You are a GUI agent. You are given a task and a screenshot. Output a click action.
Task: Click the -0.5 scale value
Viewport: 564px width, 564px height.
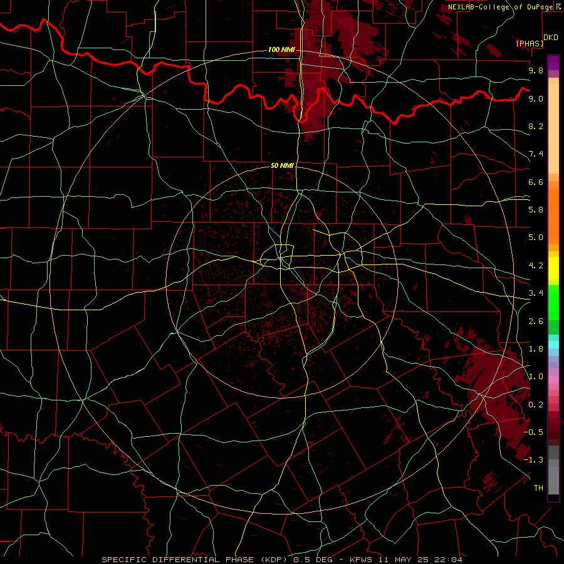[533, 432]
